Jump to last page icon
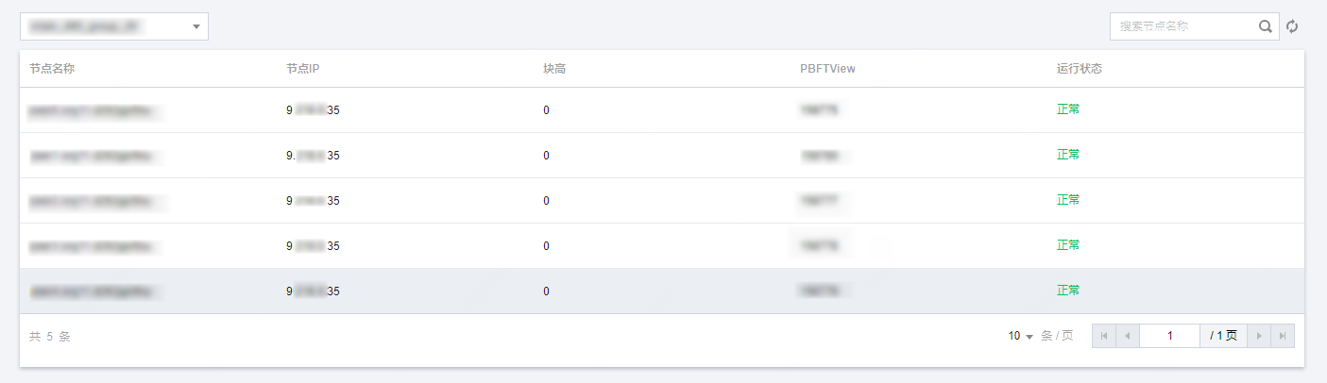Screen dimensions: 1327x383 (1283, 336)
